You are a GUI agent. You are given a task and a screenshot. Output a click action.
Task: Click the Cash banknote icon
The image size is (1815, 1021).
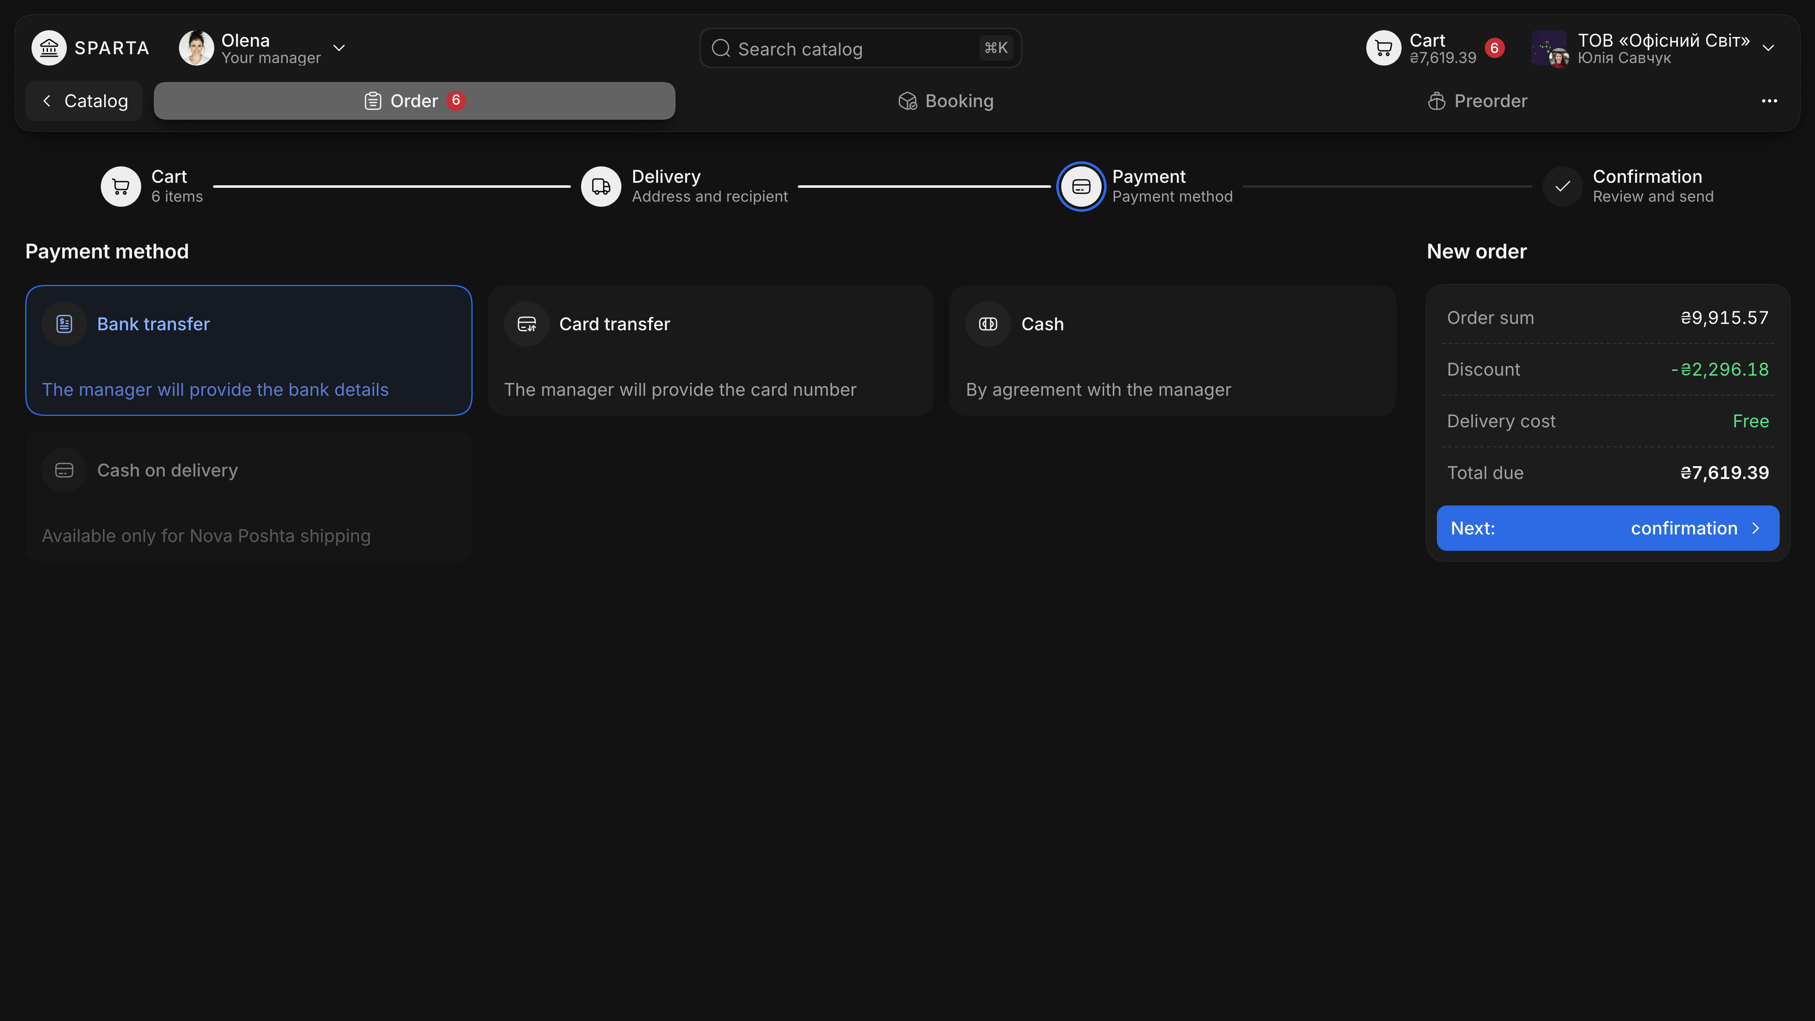click(988, 324)
